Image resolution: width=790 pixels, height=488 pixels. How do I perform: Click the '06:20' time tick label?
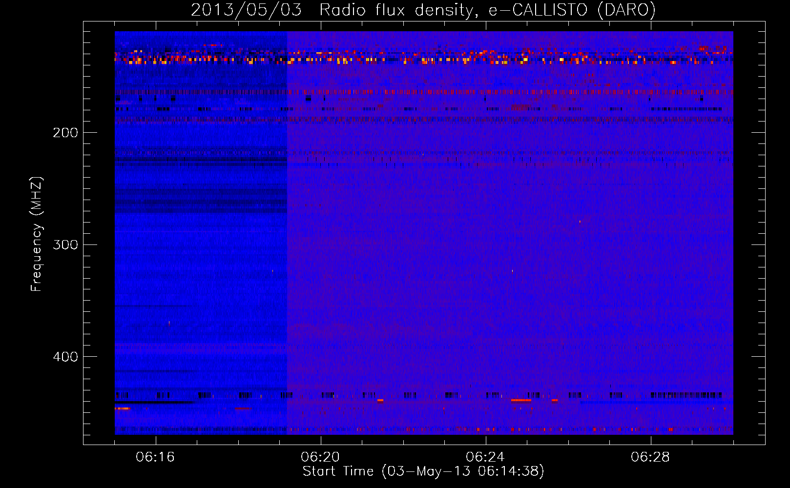tap(320, 457)
